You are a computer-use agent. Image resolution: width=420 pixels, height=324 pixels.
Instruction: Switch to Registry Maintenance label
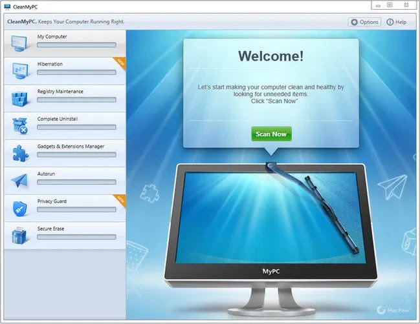tap(60, 92)
